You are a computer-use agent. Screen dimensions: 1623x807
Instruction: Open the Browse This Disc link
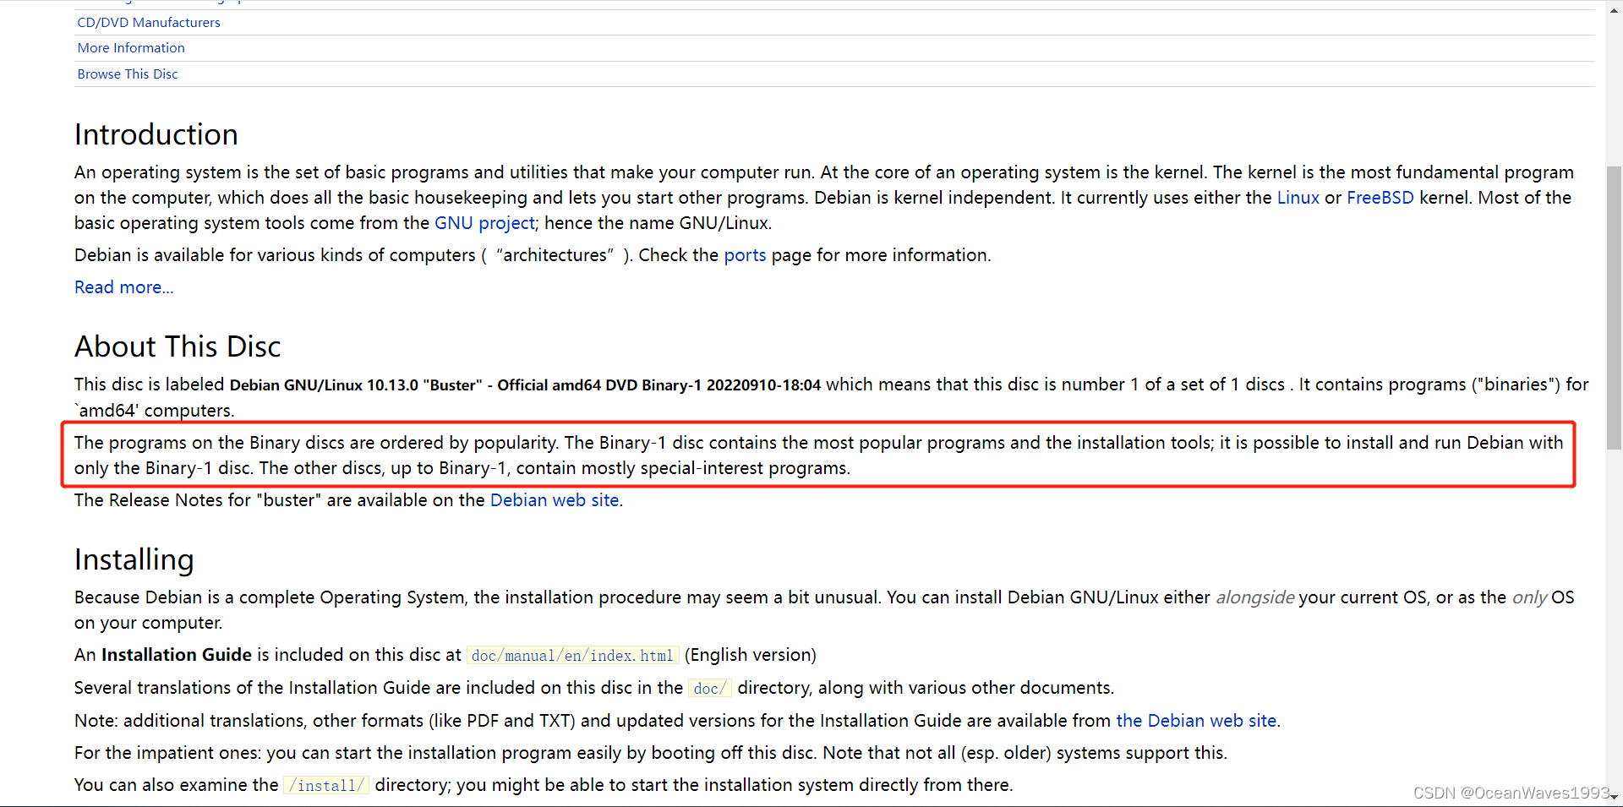click(x=128, y=74)
